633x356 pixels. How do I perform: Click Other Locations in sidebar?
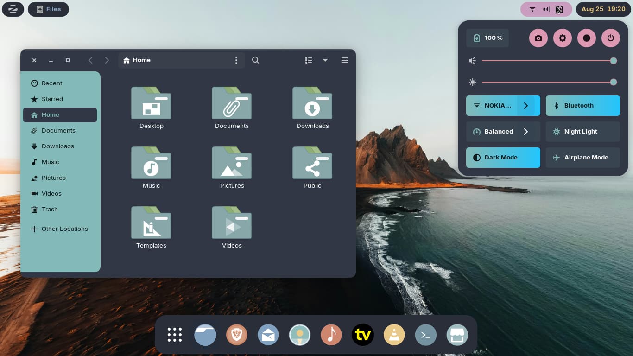point(64,229)
